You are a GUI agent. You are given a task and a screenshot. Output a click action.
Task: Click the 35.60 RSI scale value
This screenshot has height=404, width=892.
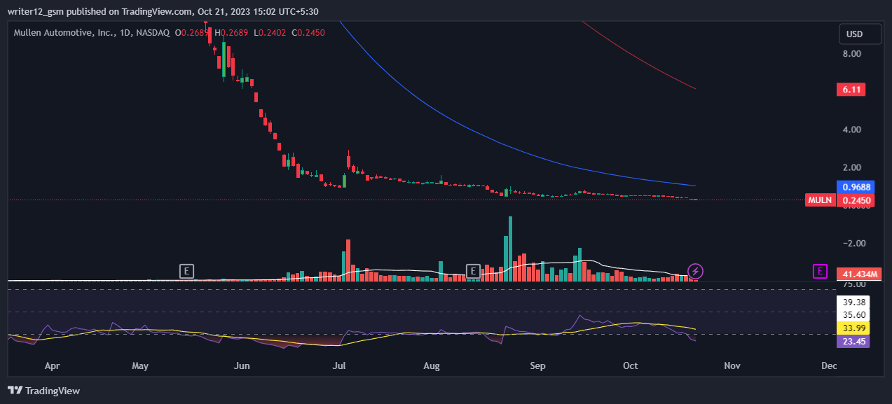point(853,315)
